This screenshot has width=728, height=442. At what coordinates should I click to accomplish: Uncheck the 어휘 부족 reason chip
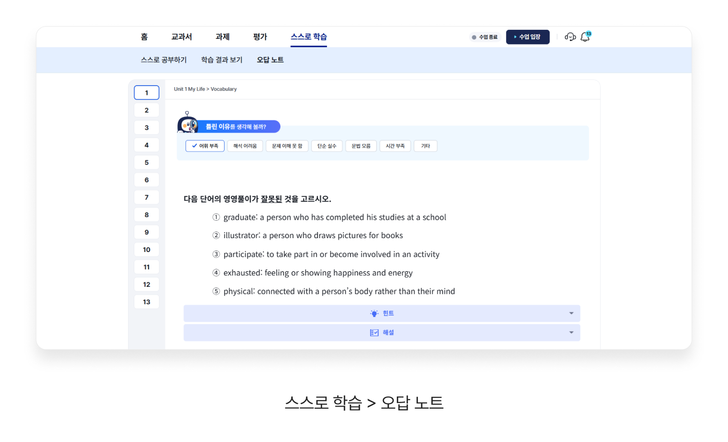205,146
